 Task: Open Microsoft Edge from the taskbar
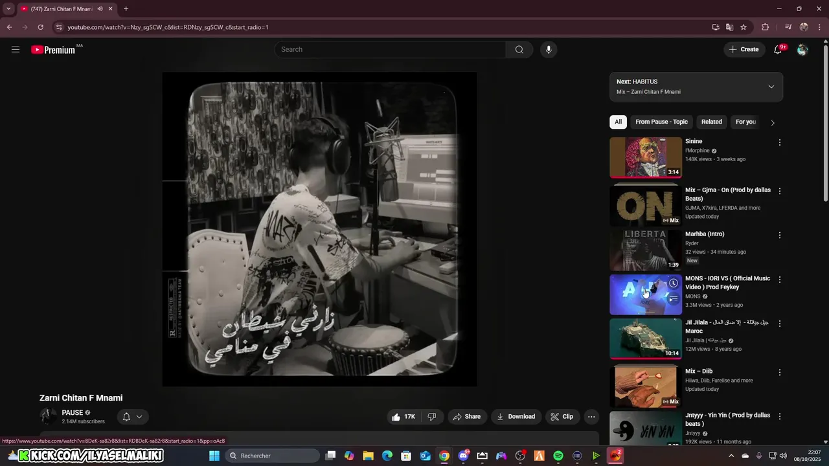pos(387,456)
